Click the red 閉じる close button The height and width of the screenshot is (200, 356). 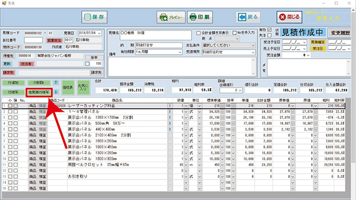pyautogui.click(x=289, y=17)
